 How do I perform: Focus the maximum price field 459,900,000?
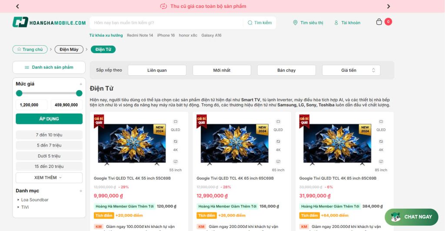pyautogui.click(x=66, y=105)
